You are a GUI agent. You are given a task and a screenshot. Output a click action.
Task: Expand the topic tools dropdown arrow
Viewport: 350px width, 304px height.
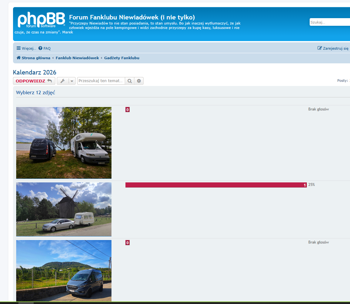pos(72,81)
